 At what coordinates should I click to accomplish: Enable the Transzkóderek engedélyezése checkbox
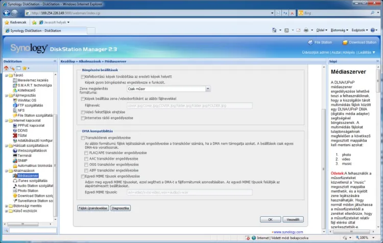coord(83,138)
